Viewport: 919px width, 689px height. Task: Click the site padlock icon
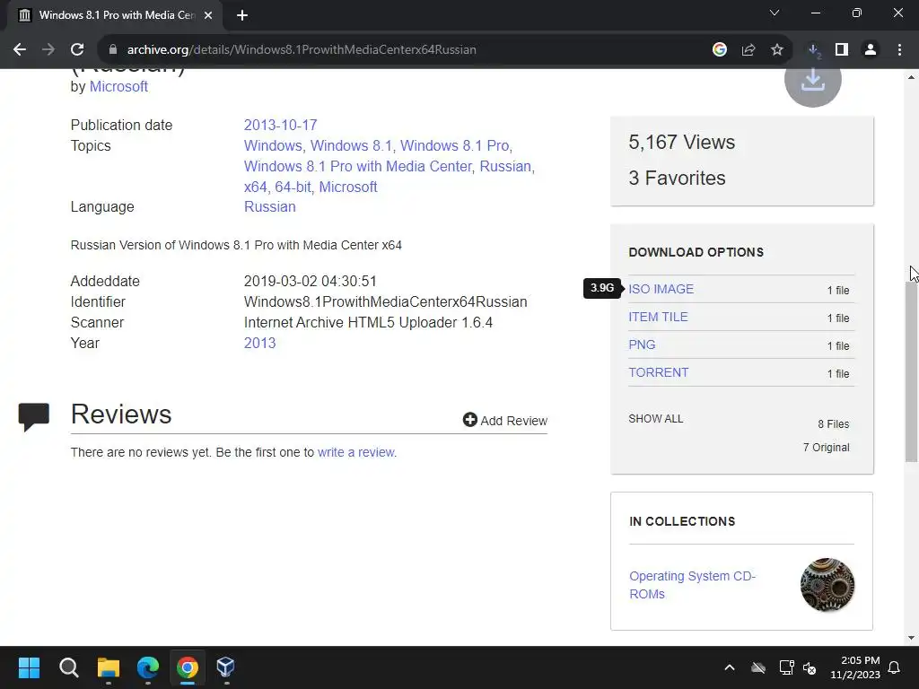[x=113, y=50]
